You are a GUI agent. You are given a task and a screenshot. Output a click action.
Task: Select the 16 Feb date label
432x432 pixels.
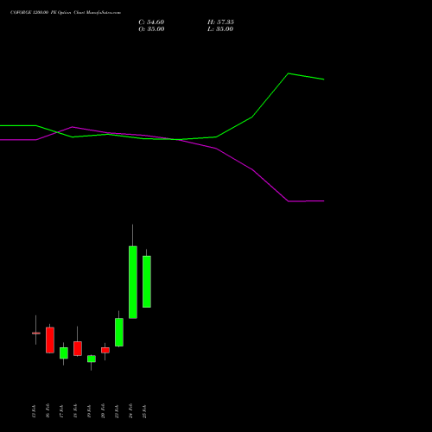48,411
